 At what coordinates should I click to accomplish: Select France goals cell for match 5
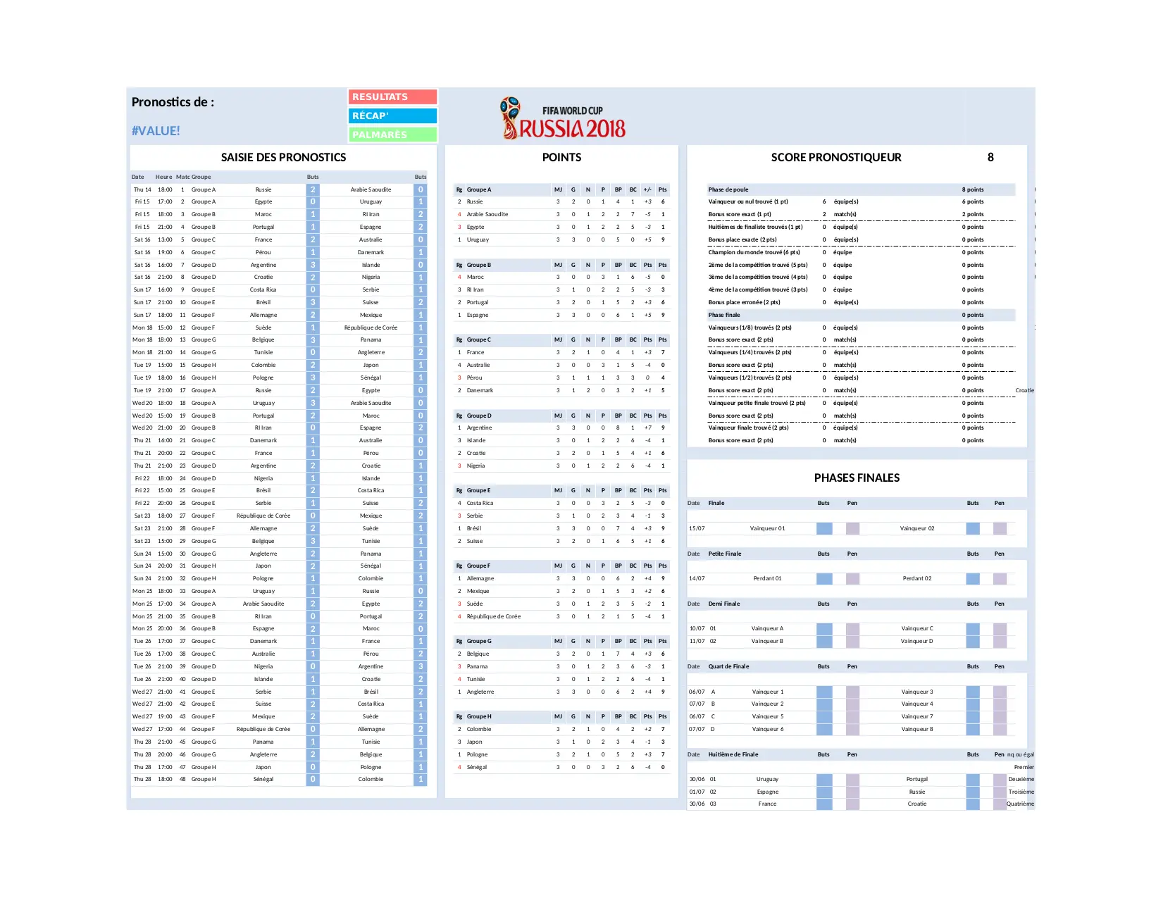pos(313,239)
